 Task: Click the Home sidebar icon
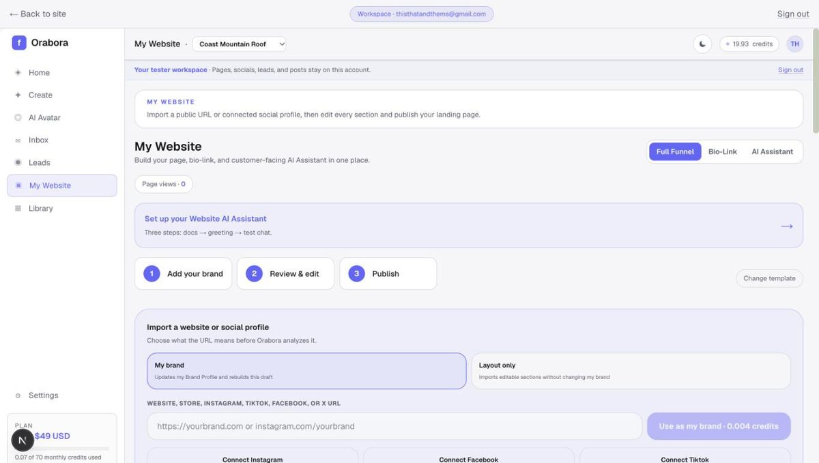pyautogui.click(x=18, y=72)
